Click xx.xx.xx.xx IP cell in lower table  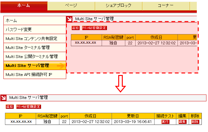click(21, 122)
